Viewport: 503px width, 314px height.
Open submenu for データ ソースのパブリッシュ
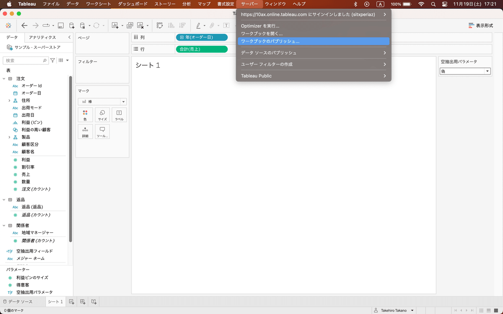(314, 53)
